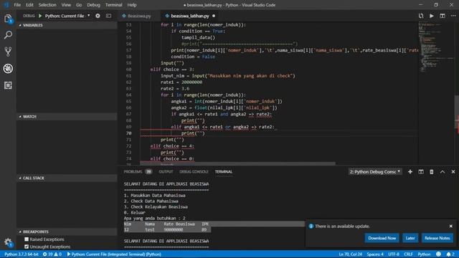Screen dimensions: 459x258
Task: Split the editor to the right
Action: pos(443,16)
